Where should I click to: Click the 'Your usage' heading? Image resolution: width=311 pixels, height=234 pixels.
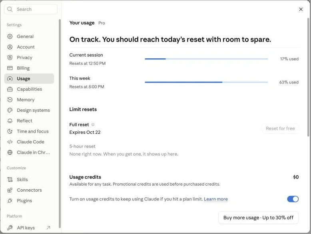(82, 23)
